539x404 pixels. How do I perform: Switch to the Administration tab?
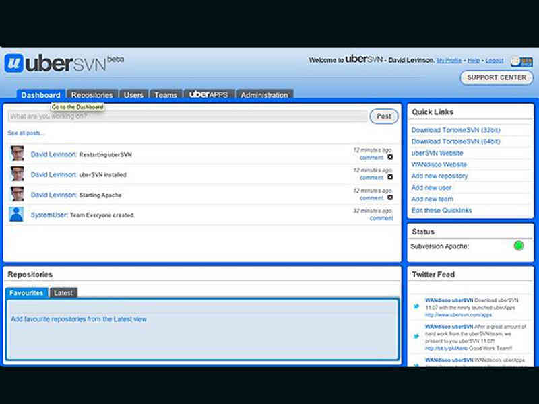[264, 95]
